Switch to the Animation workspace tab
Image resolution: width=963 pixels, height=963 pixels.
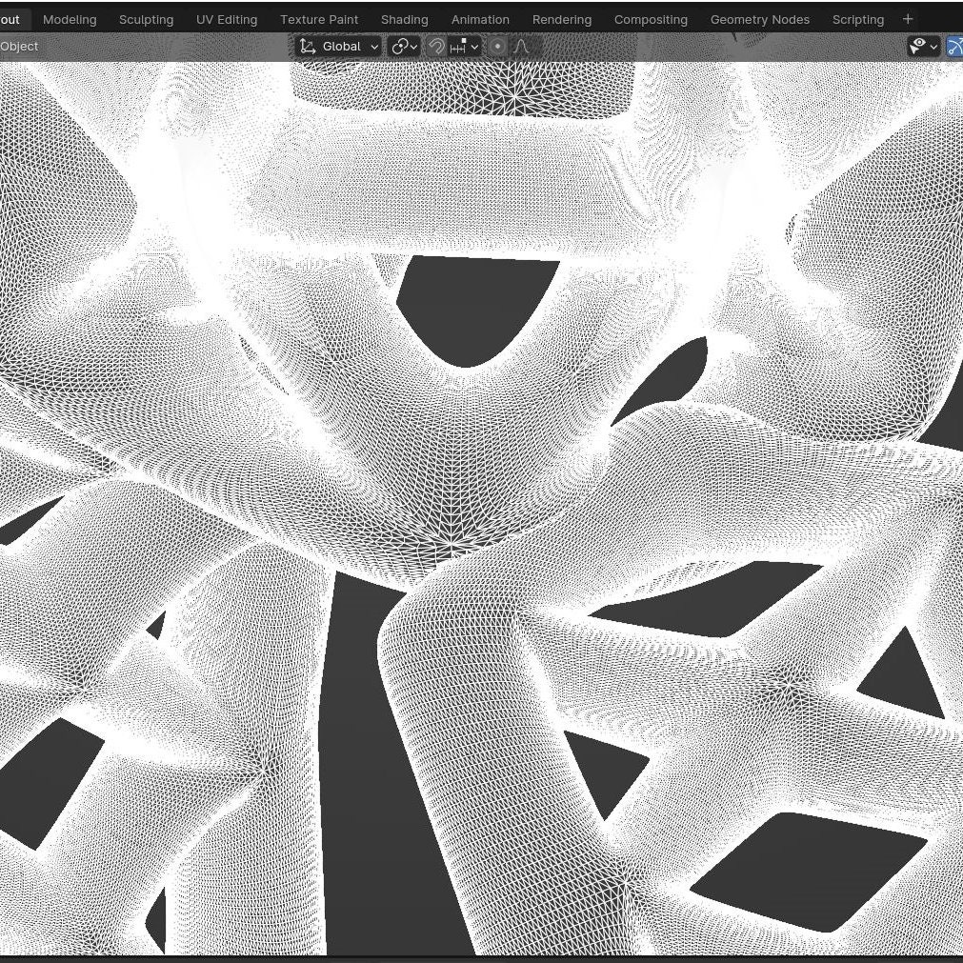point(480,20)
